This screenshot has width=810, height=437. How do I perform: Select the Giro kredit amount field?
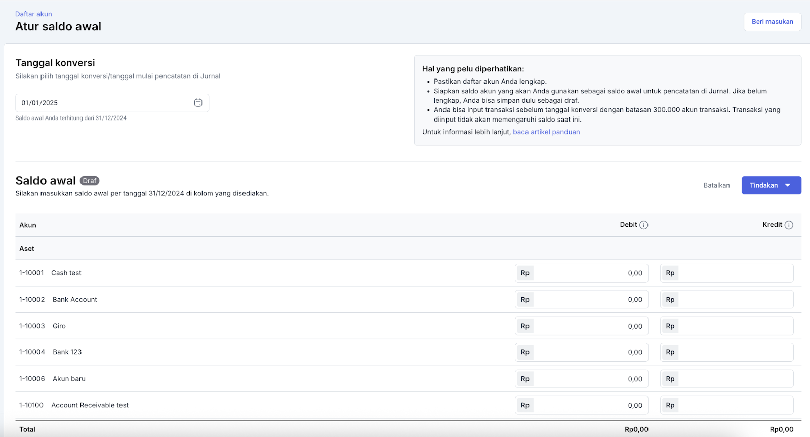coord(734,326)
